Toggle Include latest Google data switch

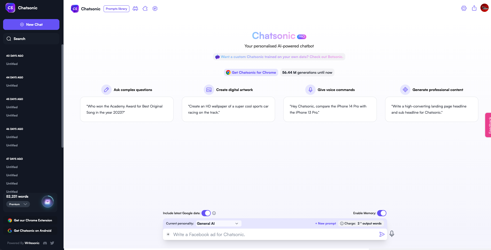(206, 213)
